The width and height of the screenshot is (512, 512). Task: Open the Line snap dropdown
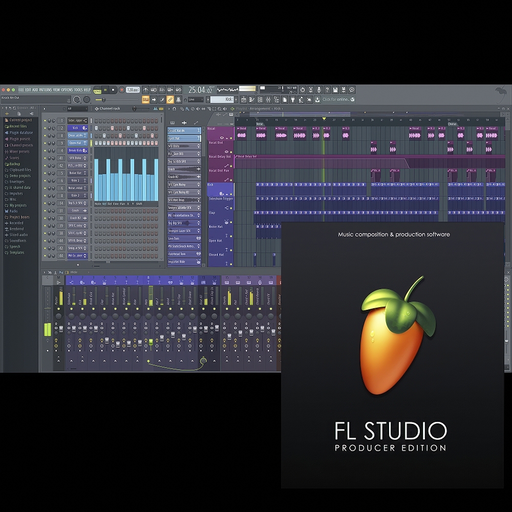click(196, 99)
